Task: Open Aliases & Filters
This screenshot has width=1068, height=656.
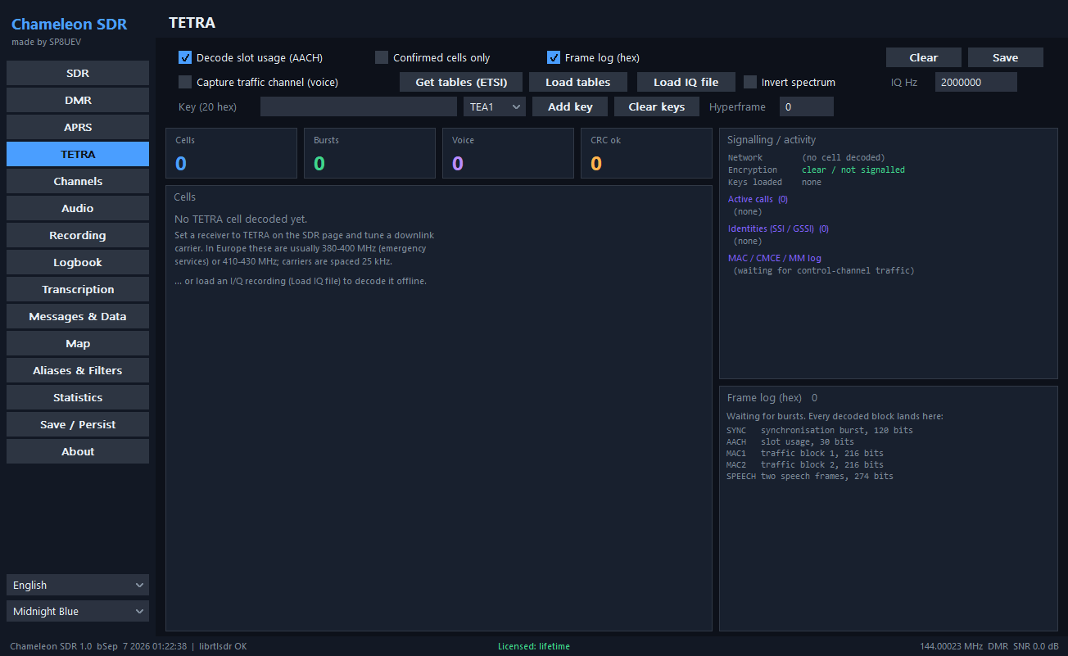Action: tap(78, 370)
